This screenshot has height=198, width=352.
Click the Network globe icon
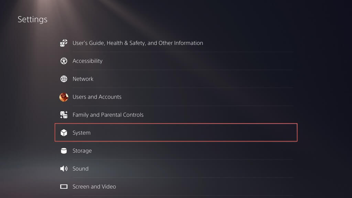pyautogui.click(x=64, y=79)
